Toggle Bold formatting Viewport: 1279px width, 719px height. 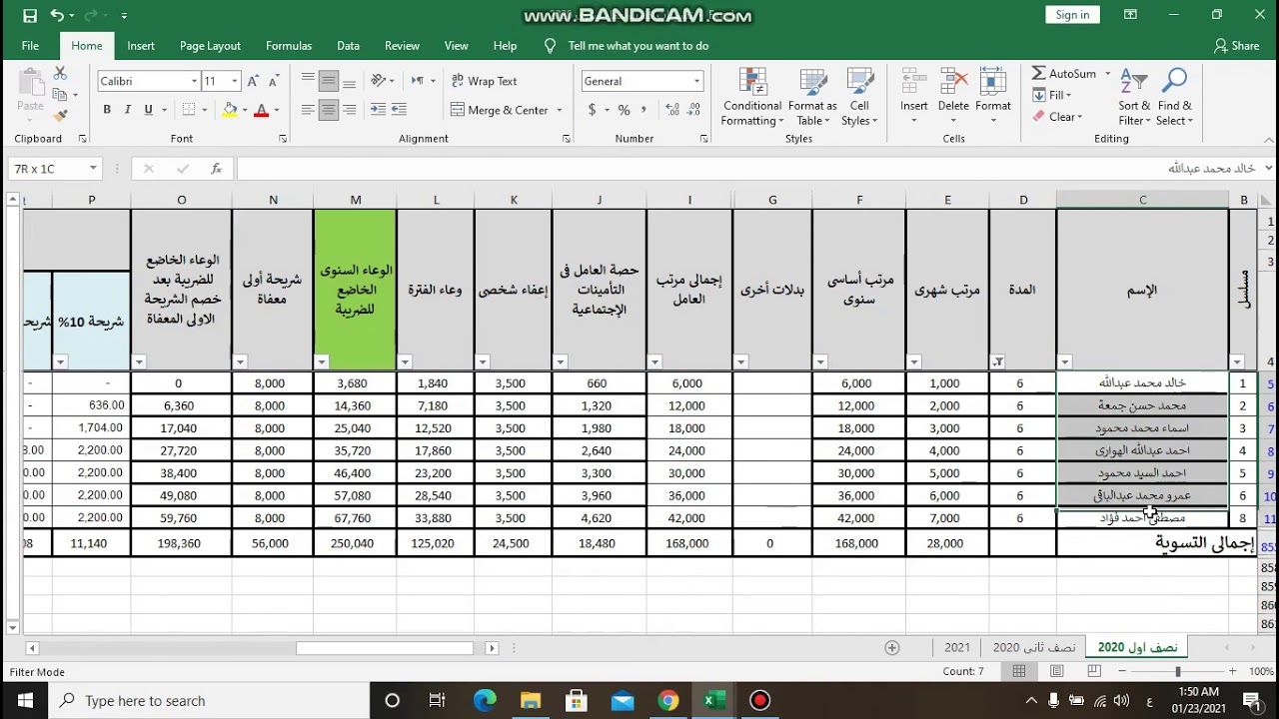pyautogui.click(x=107, y=110)
